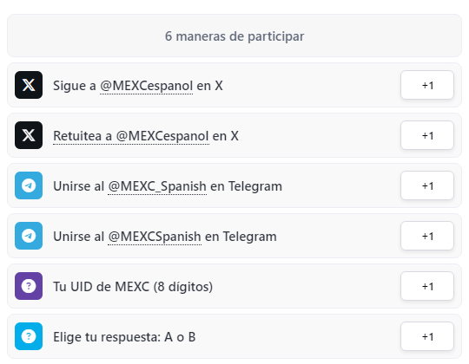Expand the Tu UID de MEXC entry

[x=234, y=286]
